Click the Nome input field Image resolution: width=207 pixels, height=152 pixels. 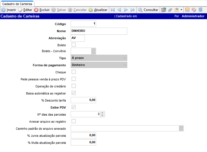[99, 31]
